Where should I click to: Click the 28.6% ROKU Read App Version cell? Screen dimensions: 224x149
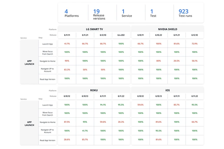(67, 139)
